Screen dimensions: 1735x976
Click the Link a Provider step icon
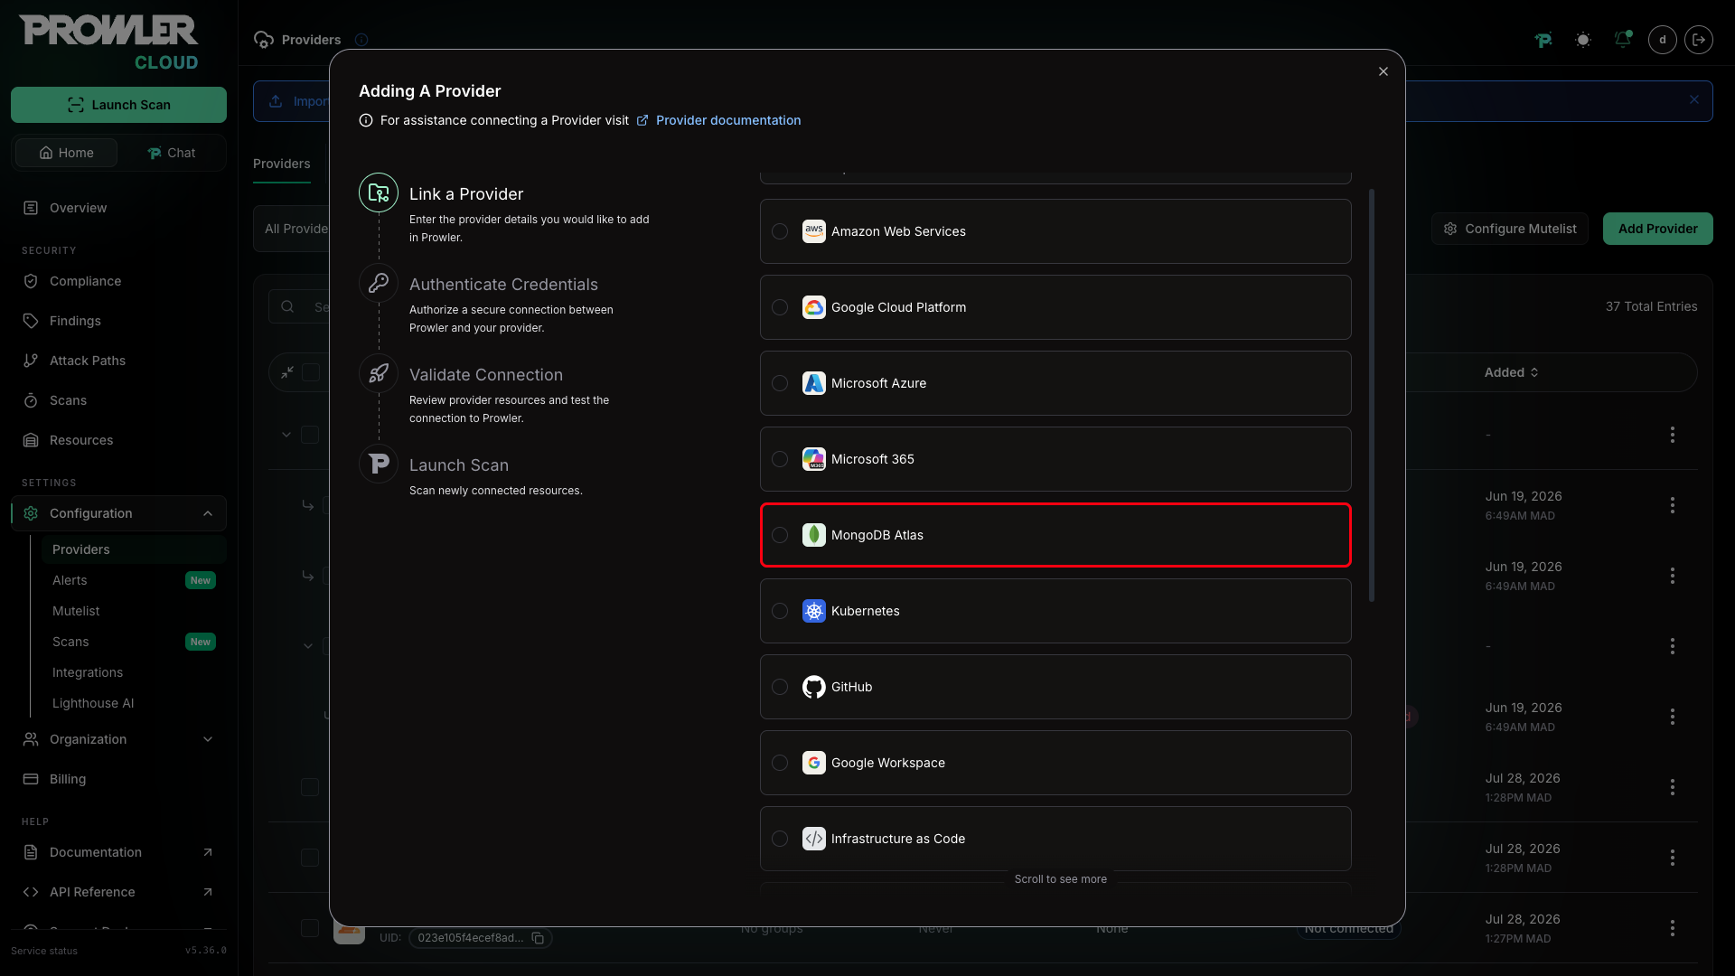[x=379, y=192]
